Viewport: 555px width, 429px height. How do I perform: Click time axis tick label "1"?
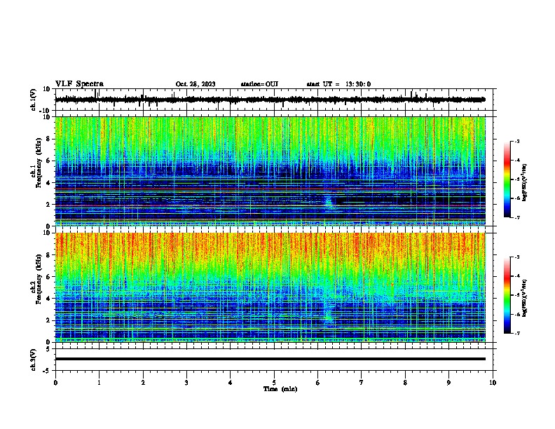tap(99, 383)
